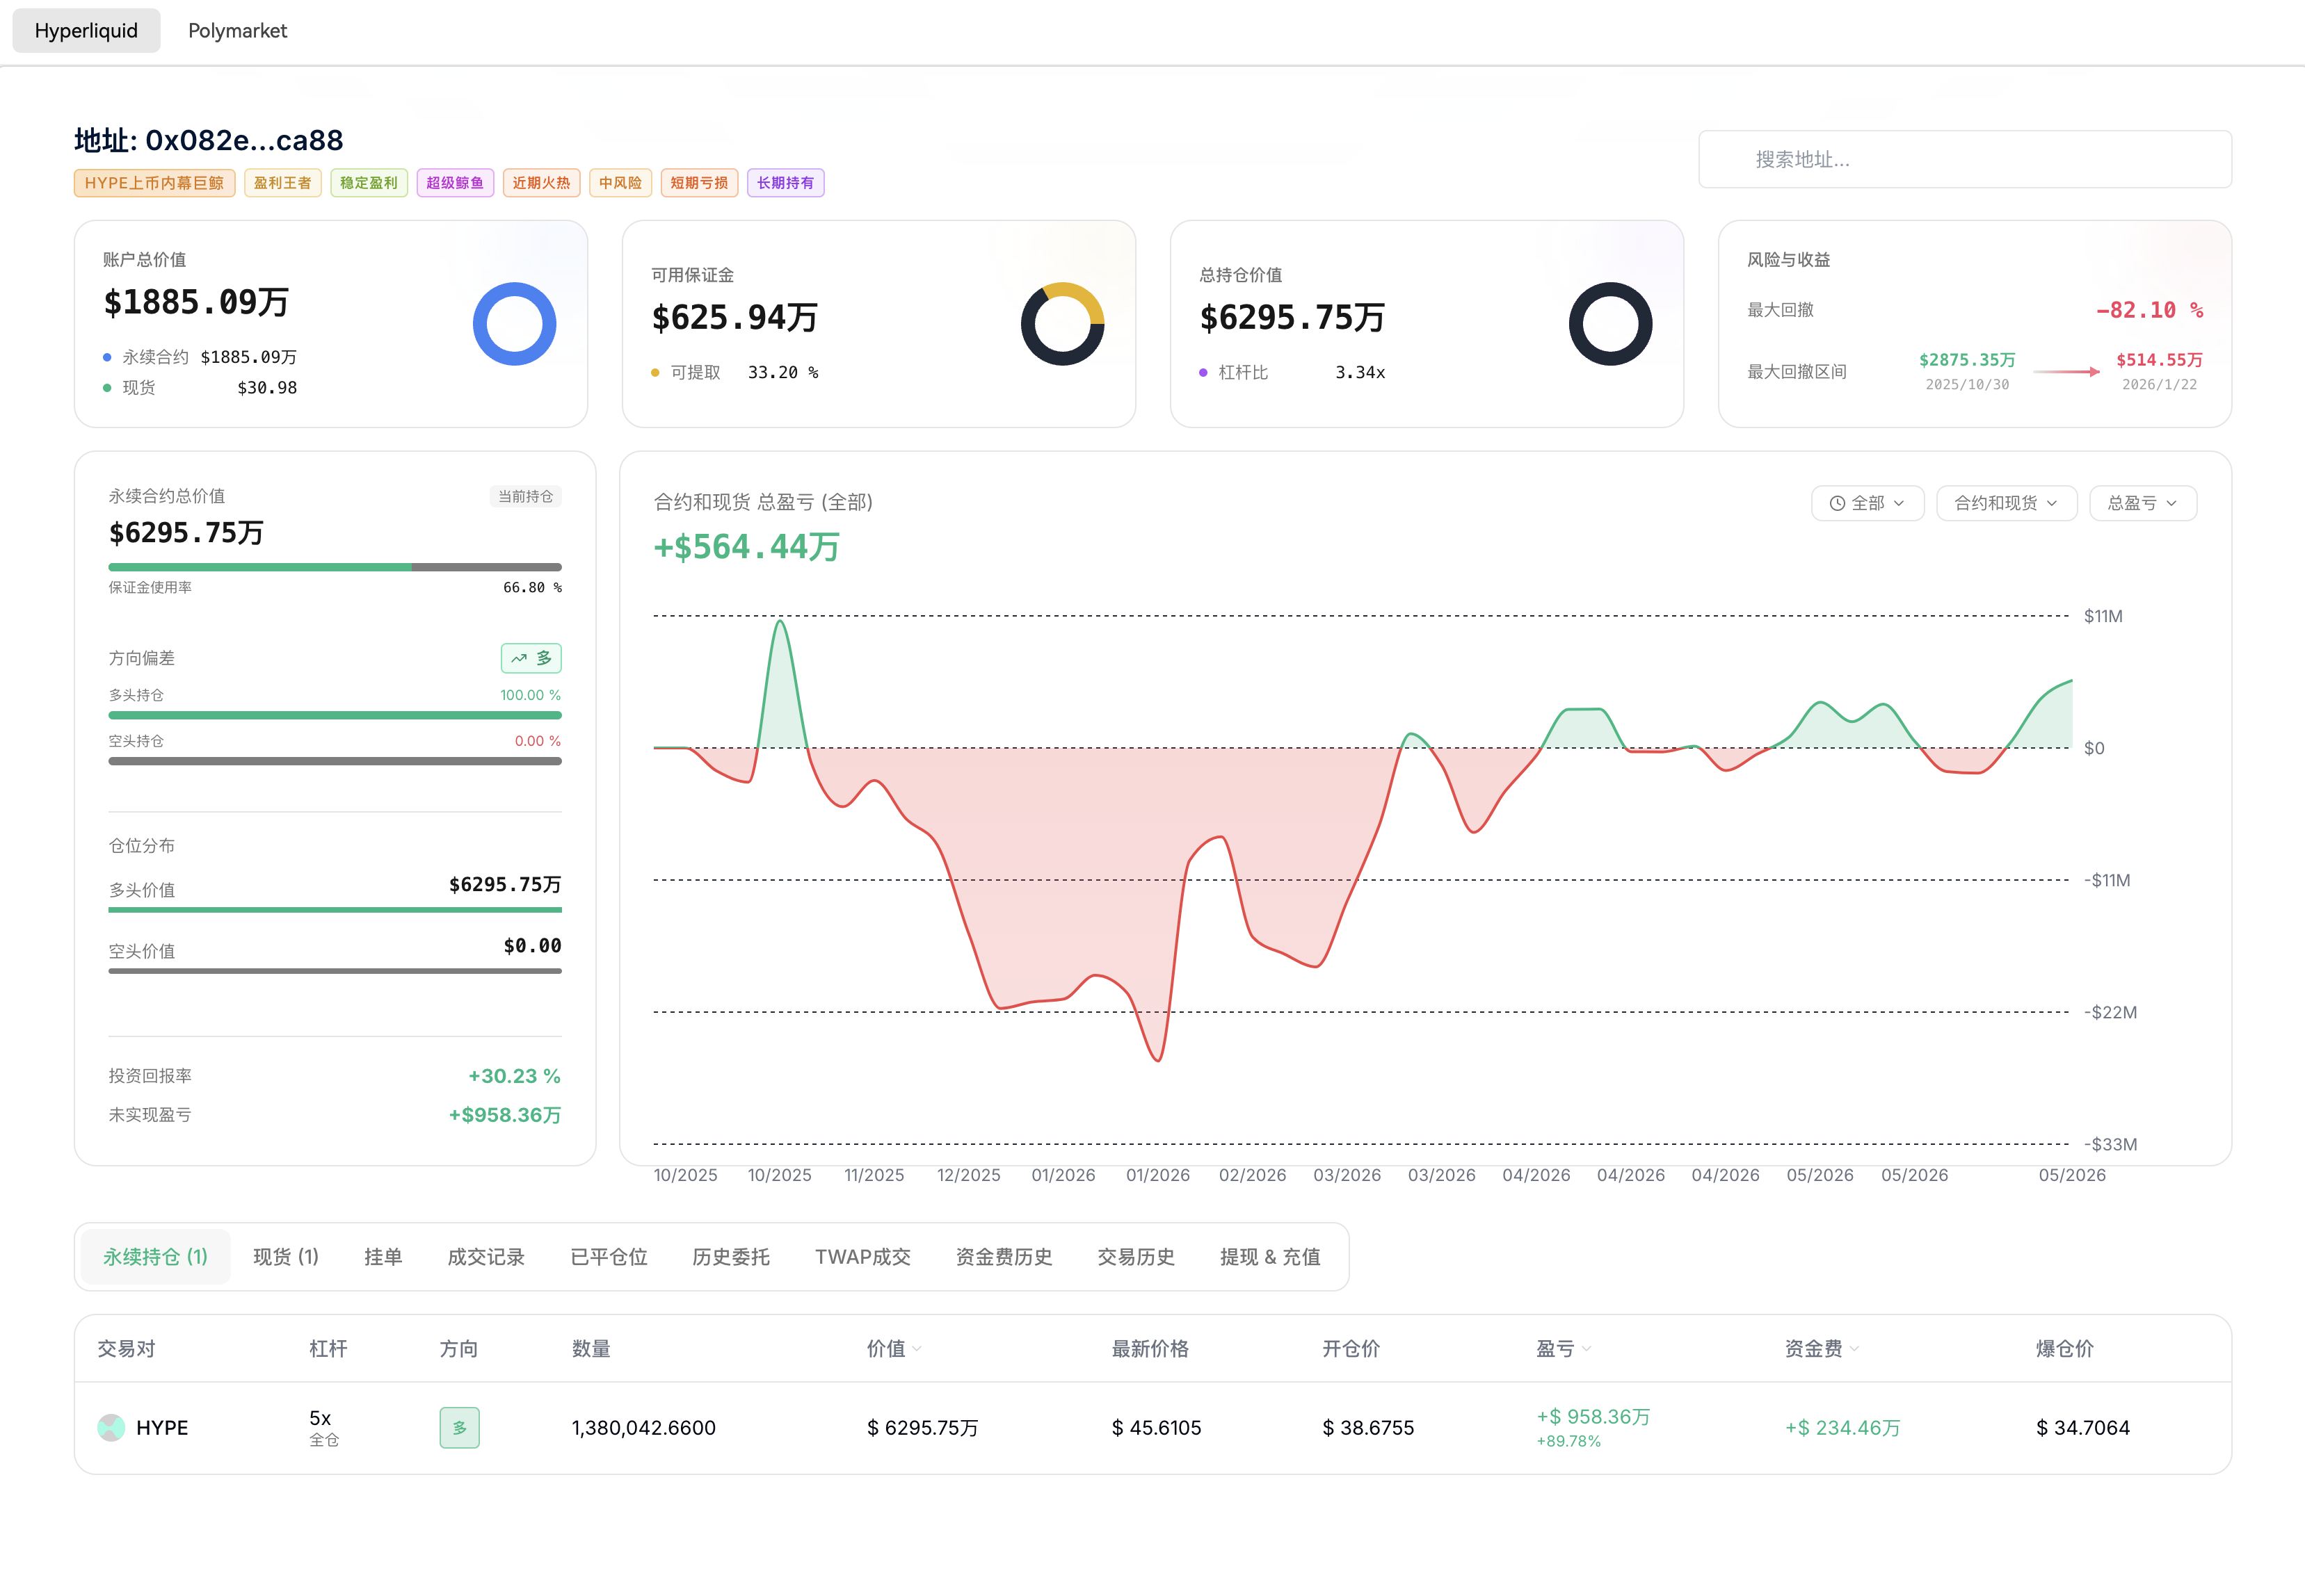Image resolution: width=2305 pixels, height=1596 pixels.
Task: Click the quantity 1,380,042.6600
Action: [643, 1428]
